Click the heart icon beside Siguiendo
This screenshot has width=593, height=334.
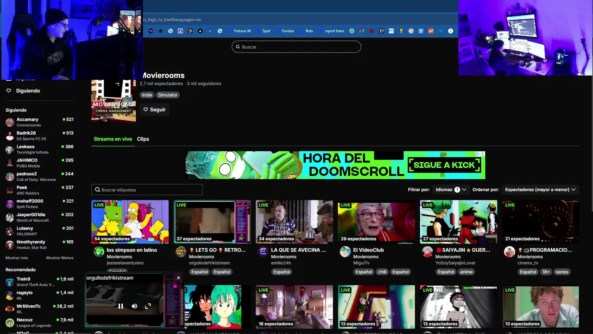pos(8,90)
